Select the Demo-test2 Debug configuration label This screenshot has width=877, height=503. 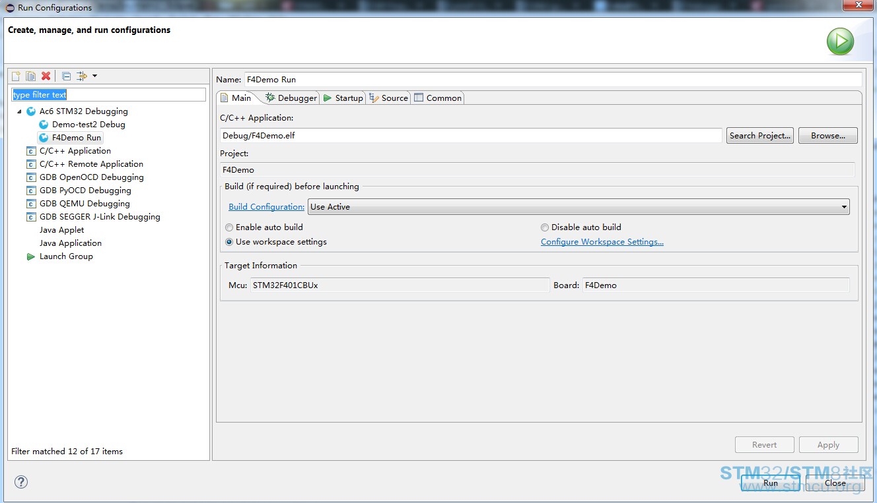pyautogui.click(x=88, y=125)
